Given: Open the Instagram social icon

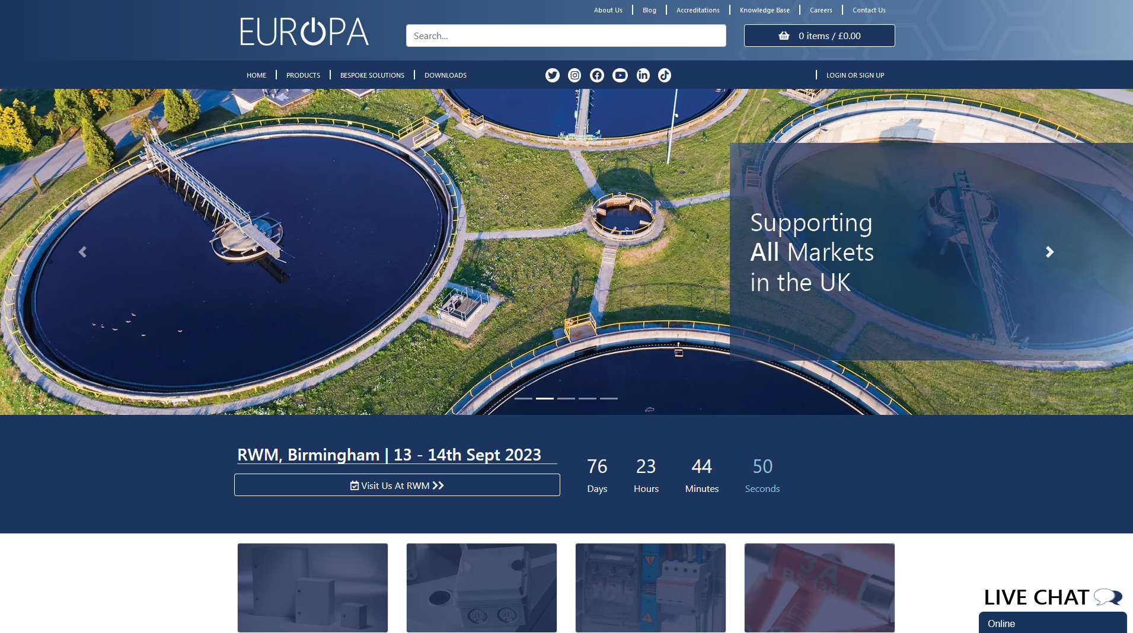Looking at the screenshot, I should 575,75.
